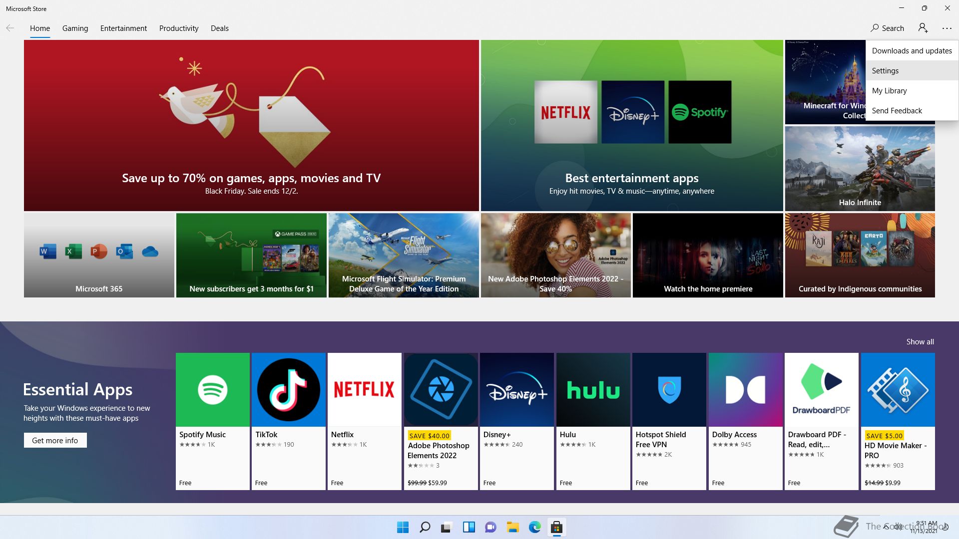Open the Chat icon on taskbar

pyautogui.click(x=490, y=527)
